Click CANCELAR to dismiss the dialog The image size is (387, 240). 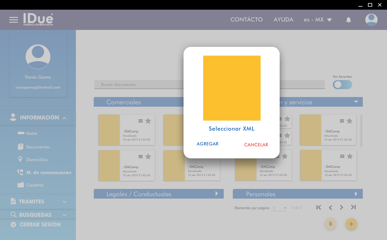256,145
